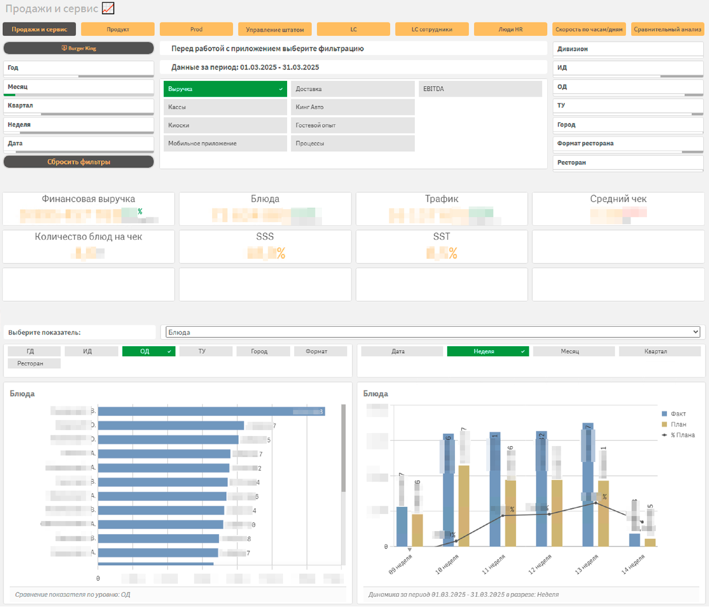Select the ТУ level button
This screenshot has height=615, width=709.
pos(206,351)
